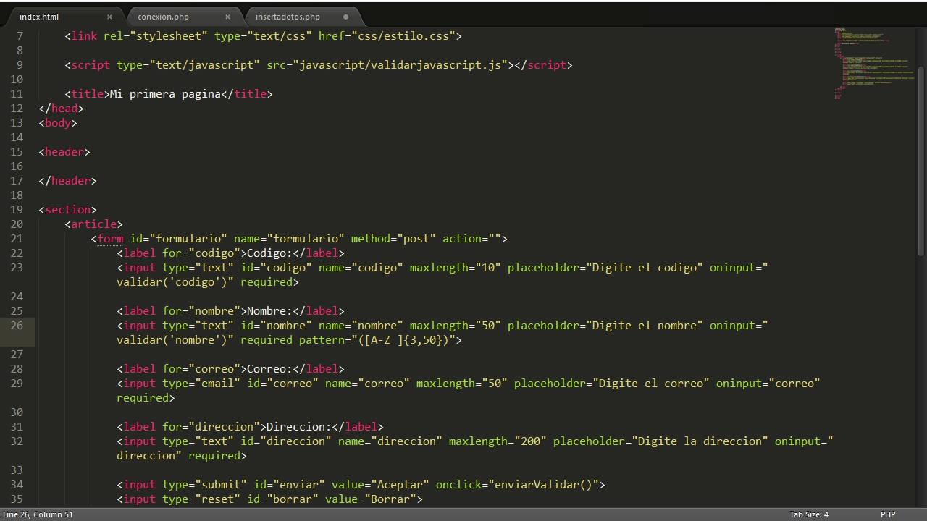
Task: Switch to the insertadotos.php tab
Action: (x=288, y=17)
